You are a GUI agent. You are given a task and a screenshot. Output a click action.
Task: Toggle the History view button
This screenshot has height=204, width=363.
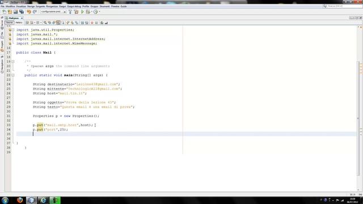click(19, 23)
